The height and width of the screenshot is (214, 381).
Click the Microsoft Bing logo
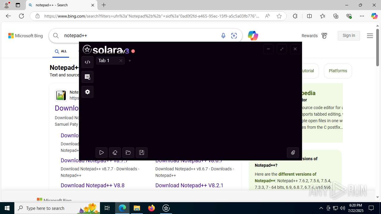coord(26,36)
